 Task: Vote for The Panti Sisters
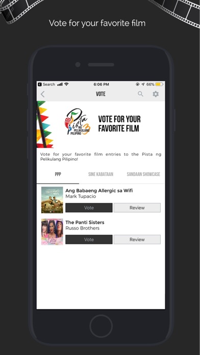point(89,239)
